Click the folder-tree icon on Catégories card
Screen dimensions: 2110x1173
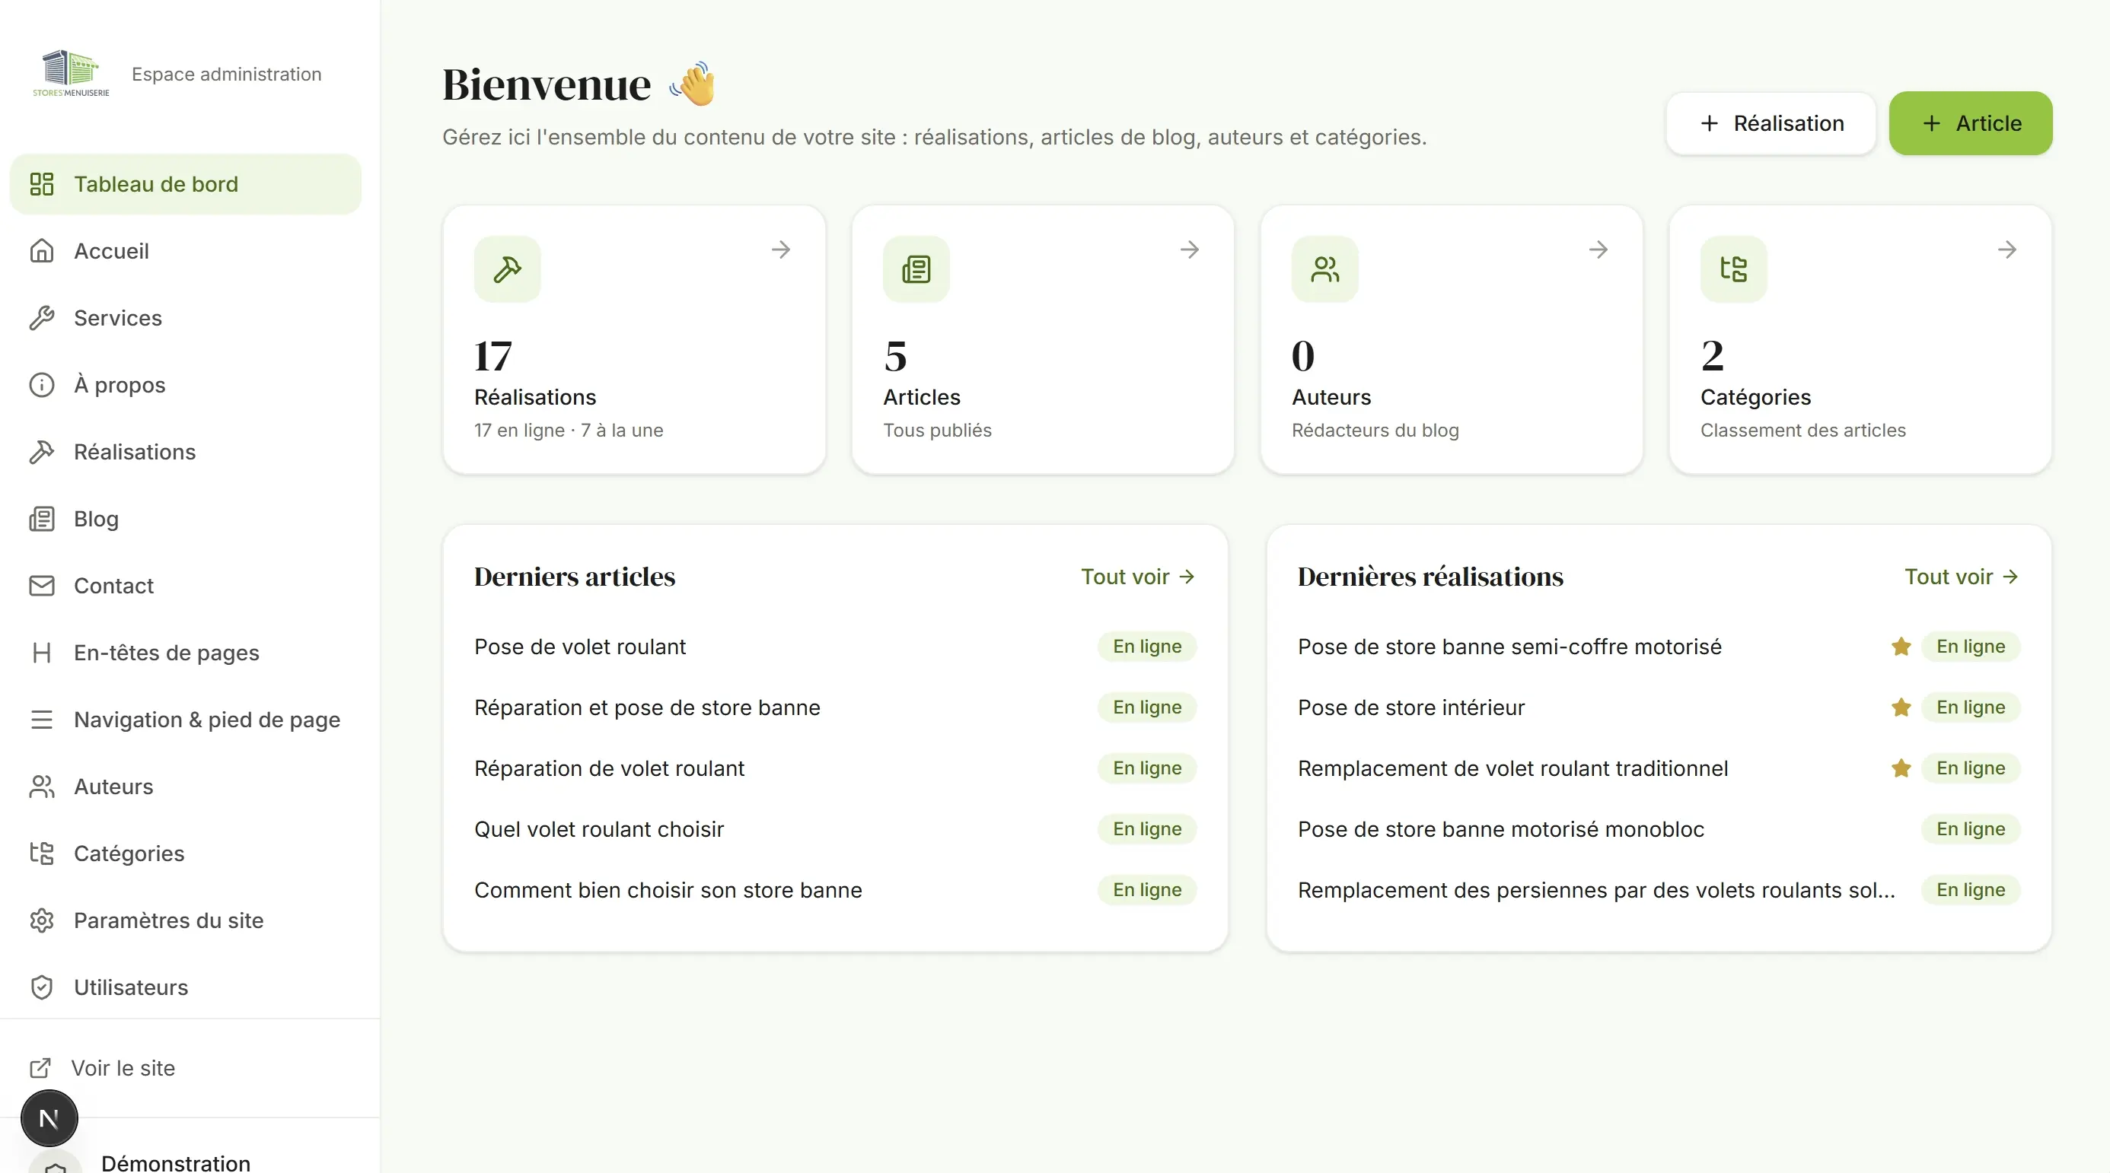(1733, 269)
